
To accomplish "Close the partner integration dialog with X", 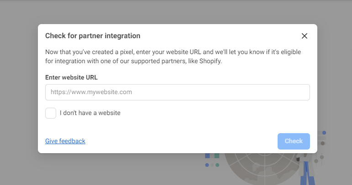I will click(304, 36).
